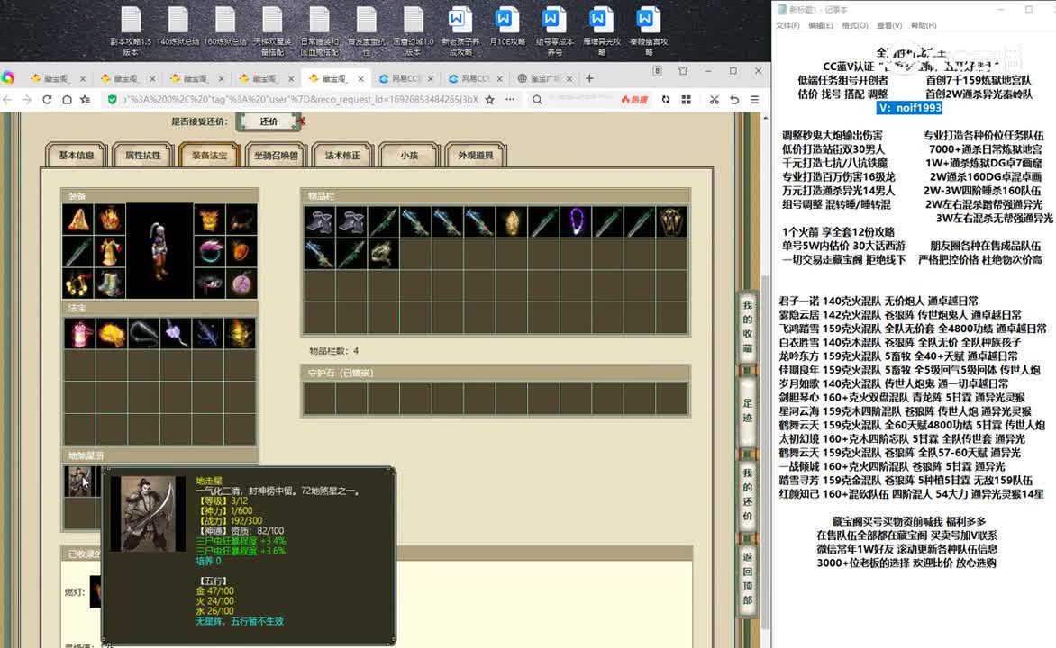
Task: Select the orange pointed hat equipment slot
Action: [x=78, y=220]
